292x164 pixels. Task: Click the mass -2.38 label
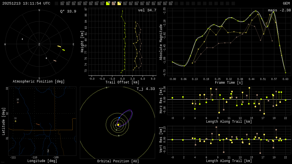[279, 10]
